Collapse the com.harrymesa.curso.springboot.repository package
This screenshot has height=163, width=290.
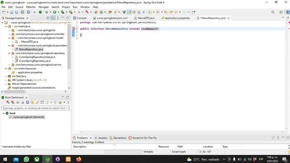click(9, 53)
